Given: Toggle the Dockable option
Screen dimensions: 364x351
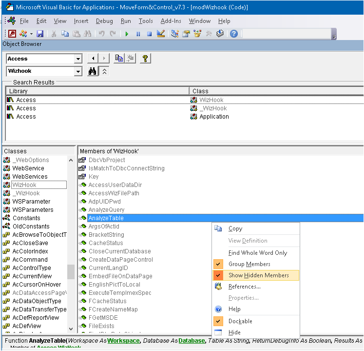Looking at the screenshot, I should point(240,321).
